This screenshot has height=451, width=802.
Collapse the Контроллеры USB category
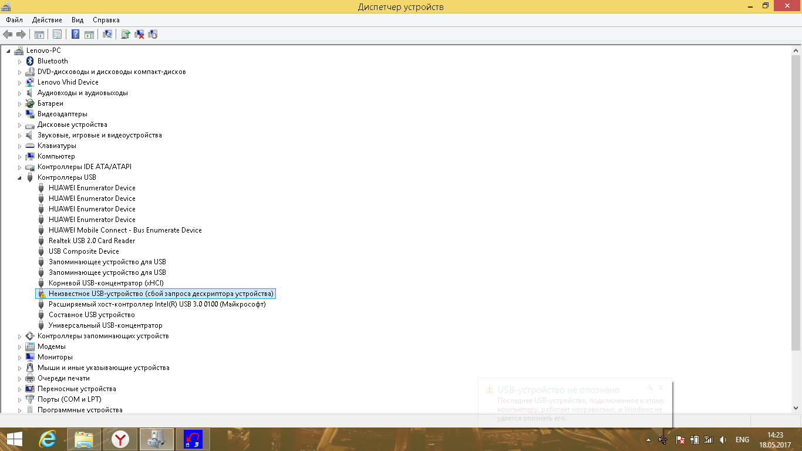click(19, 177)
